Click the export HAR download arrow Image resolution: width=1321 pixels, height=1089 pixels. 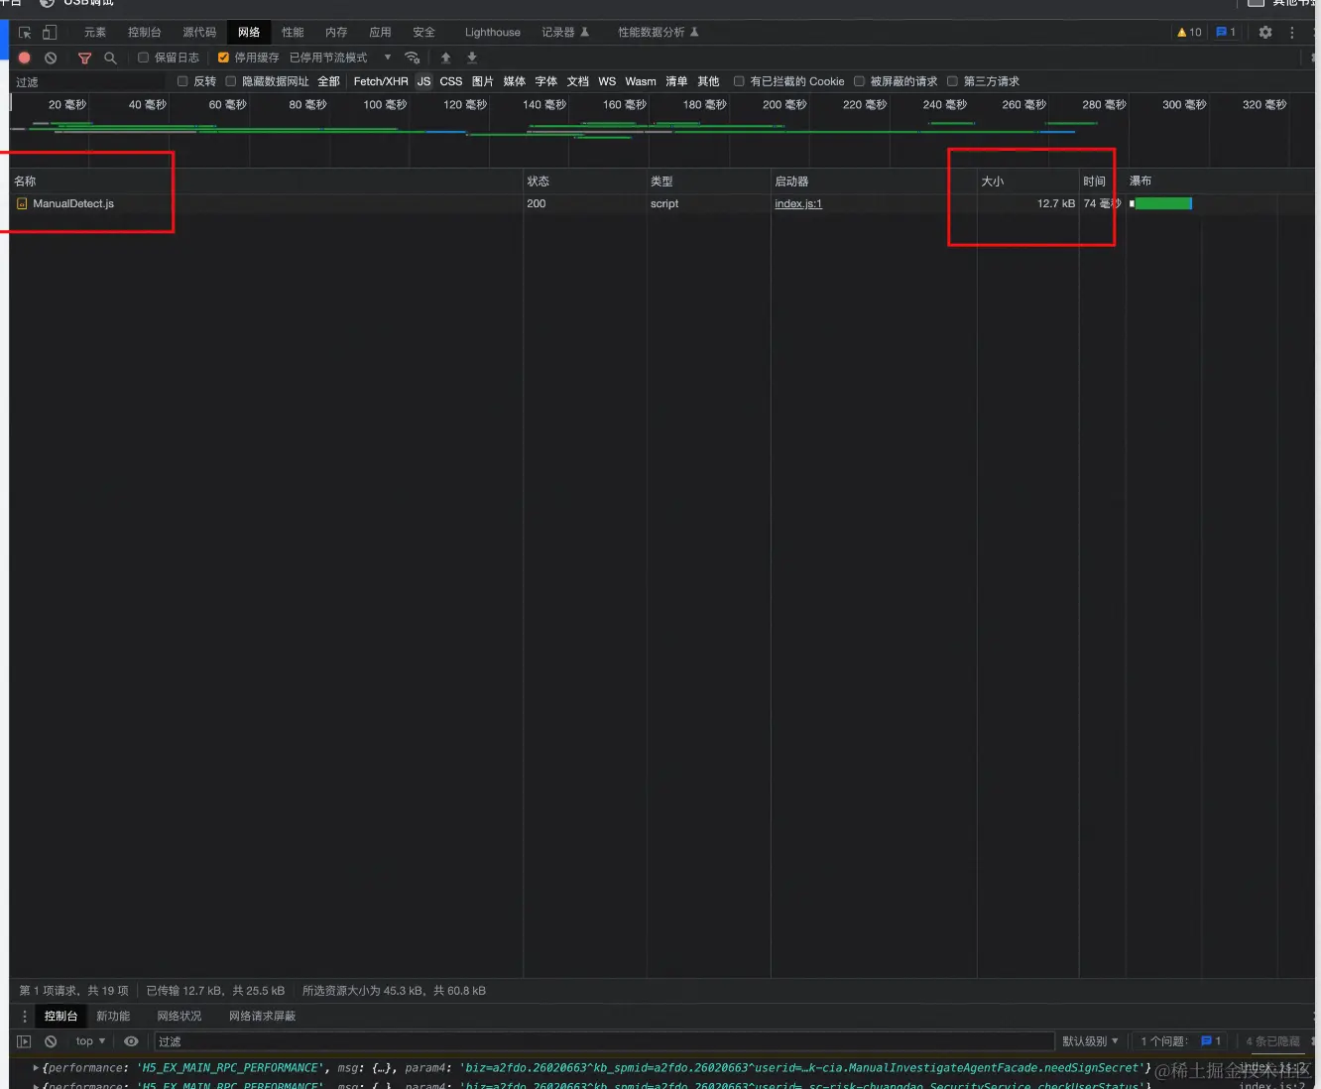(x=472, y=58)
